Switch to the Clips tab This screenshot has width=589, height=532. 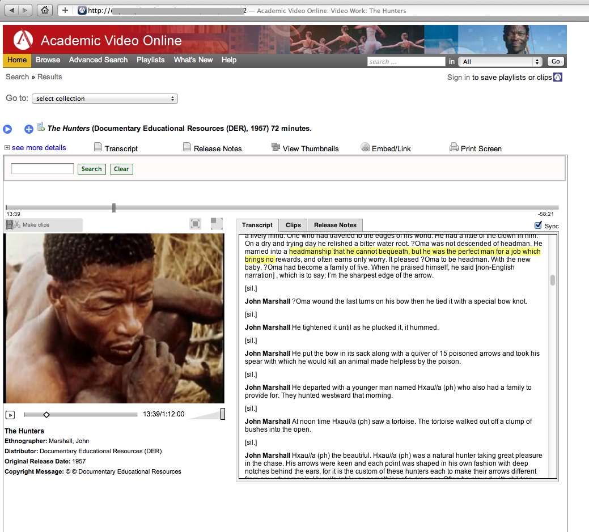point(293,225)
